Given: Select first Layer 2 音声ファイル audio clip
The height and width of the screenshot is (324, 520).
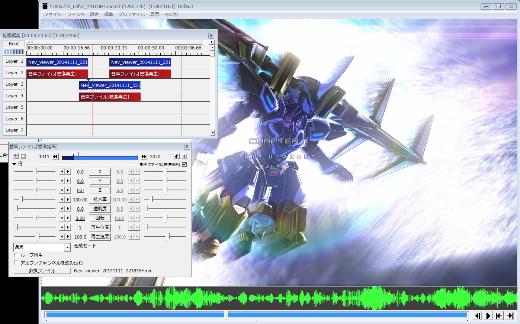Looking at the screenshot, I should point(57,74).
